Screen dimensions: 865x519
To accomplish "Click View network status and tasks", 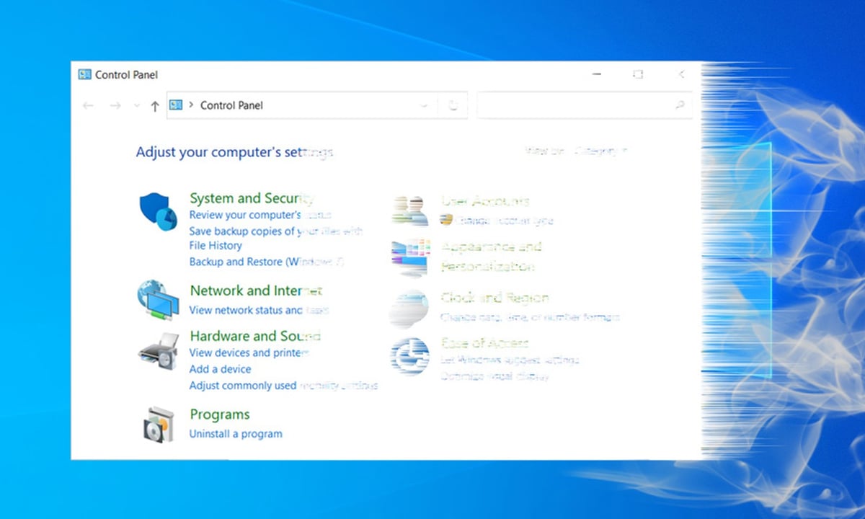I will point(259,310).
